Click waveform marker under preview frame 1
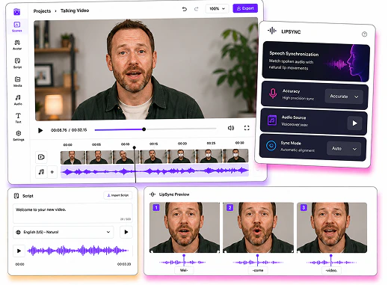Image resolution: width=388 pixels, height=285 pixels. [184, 260]
